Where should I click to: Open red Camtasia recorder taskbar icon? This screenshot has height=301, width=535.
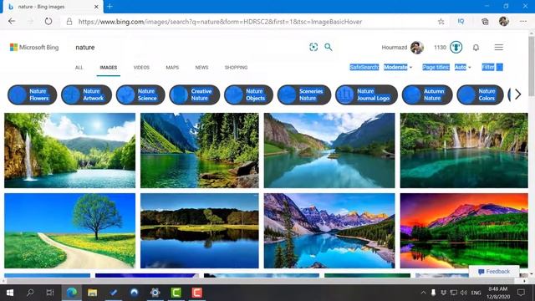196,293
